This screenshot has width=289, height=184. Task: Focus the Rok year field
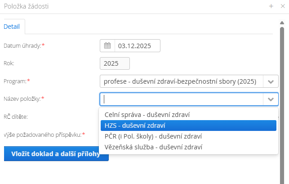coord(115,63)
